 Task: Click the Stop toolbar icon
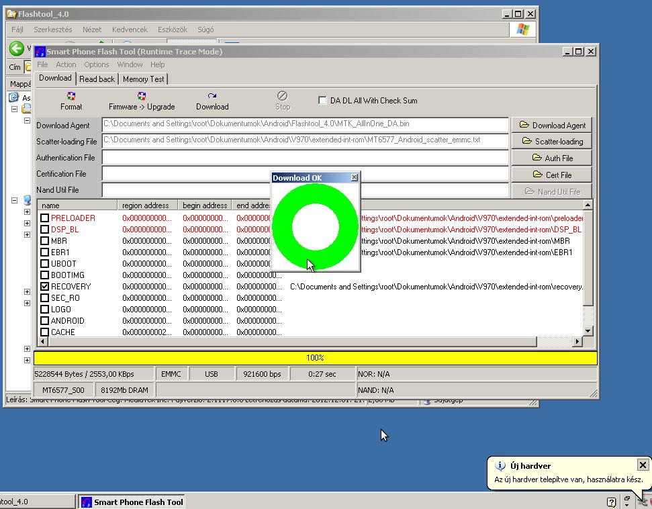282,95
